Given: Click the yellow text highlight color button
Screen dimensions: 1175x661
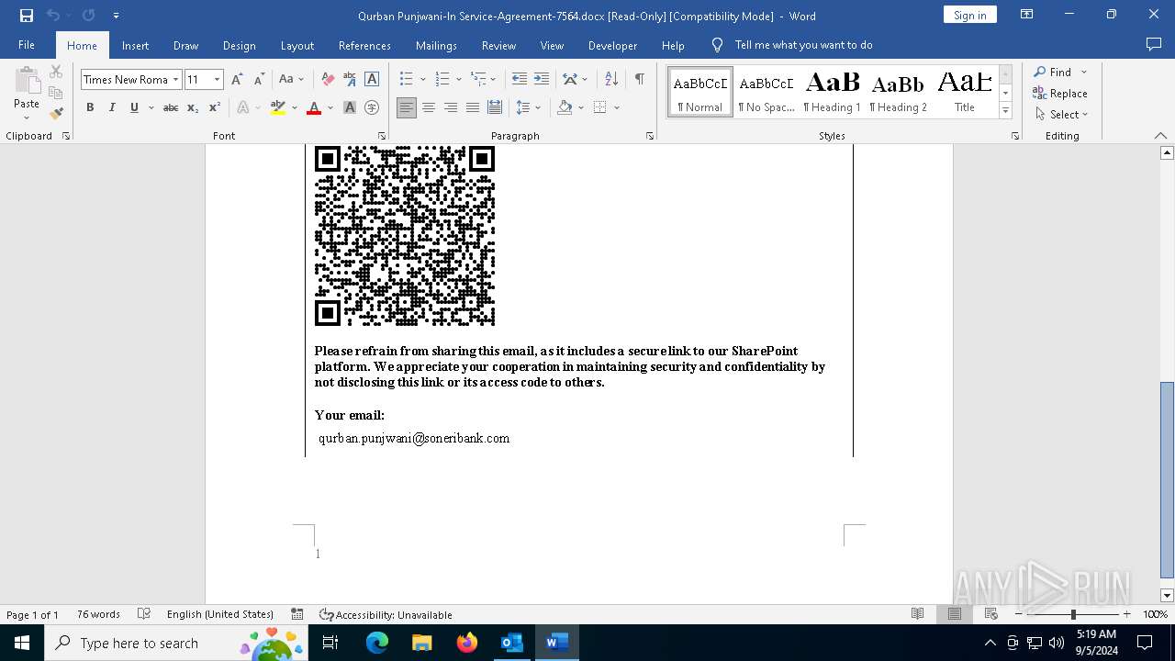Looking at the screenshot, I should [x=278, y=107].
